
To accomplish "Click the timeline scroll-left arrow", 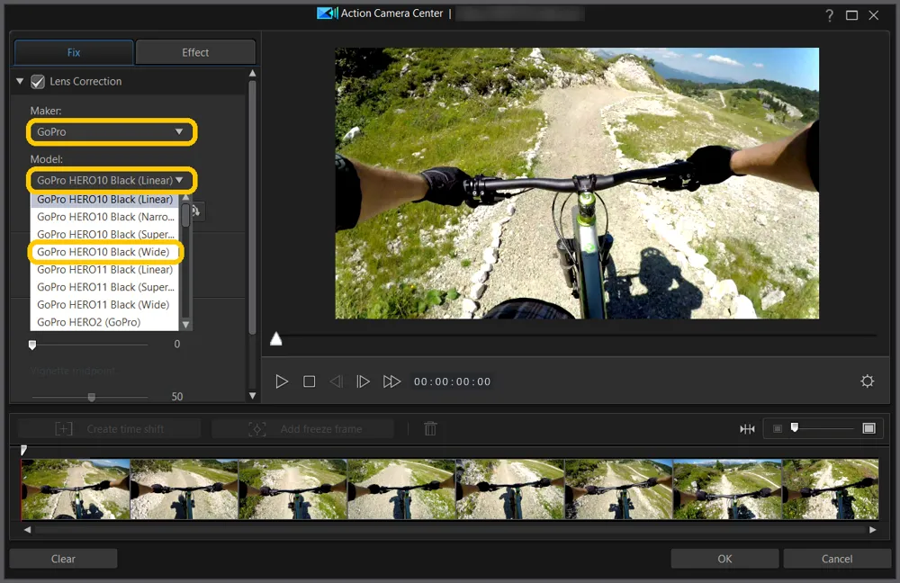I will [27, 530].
